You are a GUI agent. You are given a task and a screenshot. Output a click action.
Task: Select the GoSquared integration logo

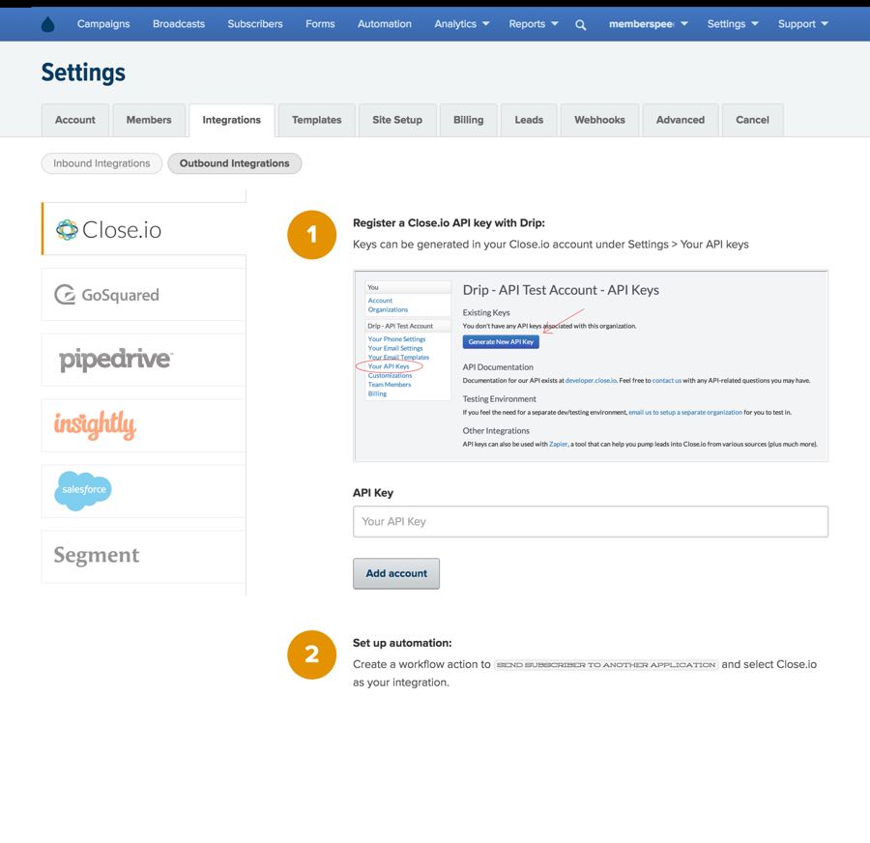click(106, 295)
